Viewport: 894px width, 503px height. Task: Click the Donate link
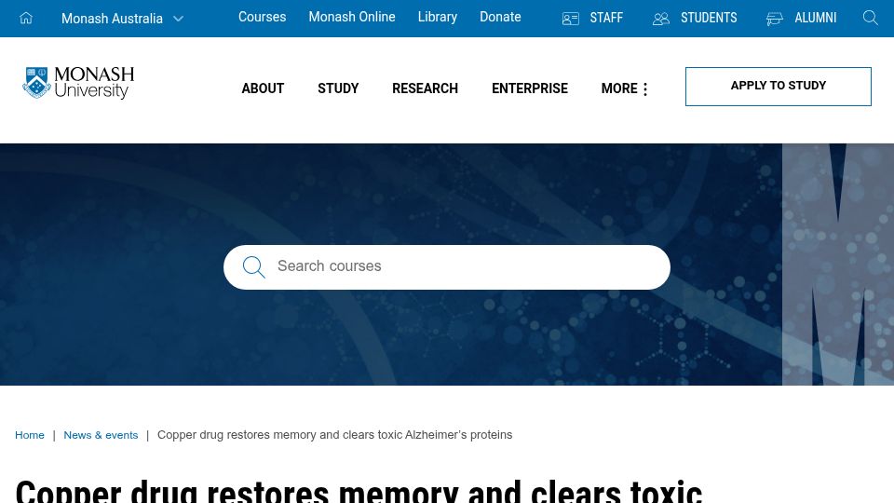click(x=500, y=17)
